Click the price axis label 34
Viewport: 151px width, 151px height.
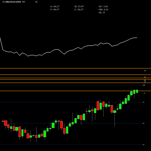coord(143,102)
